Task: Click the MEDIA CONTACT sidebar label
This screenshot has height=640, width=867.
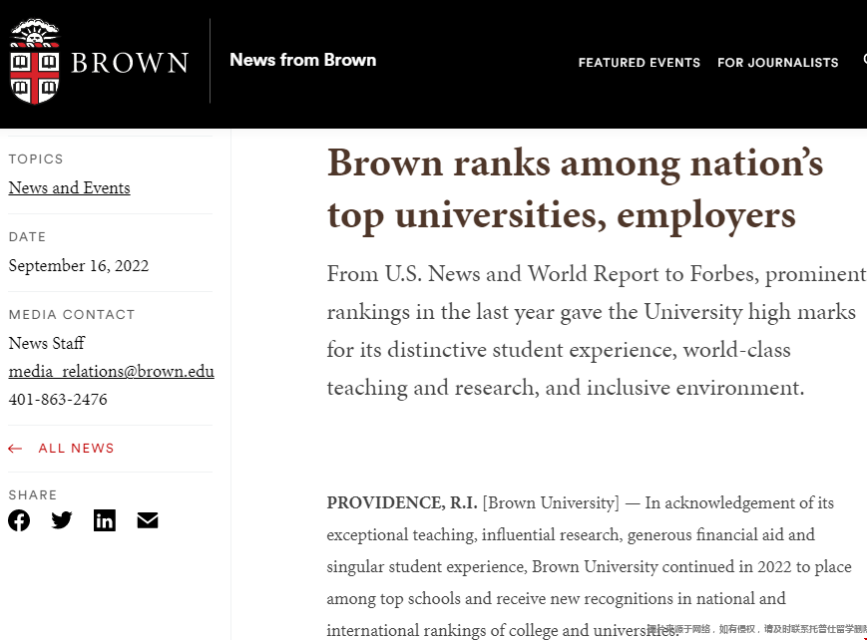Action: click(x=72, y=314)
